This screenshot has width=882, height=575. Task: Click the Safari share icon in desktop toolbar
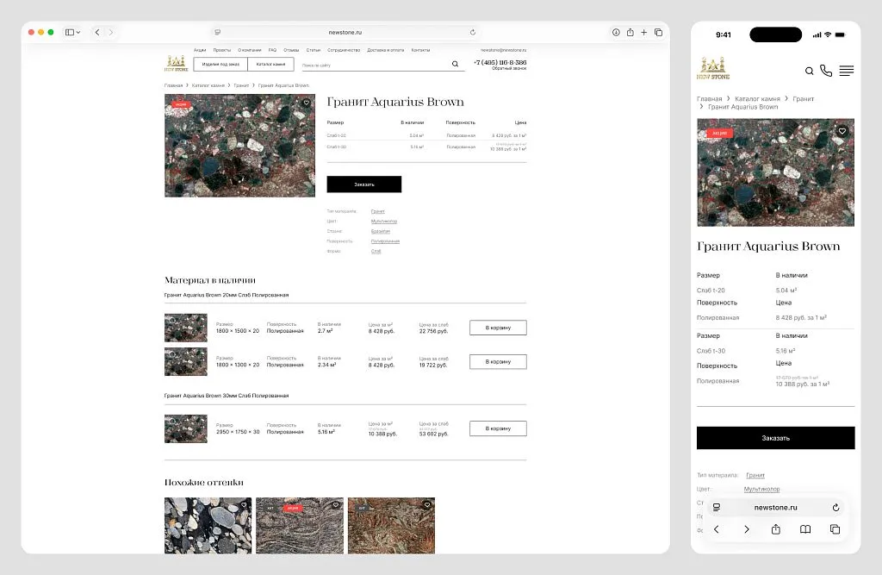(x=630, y=32)
